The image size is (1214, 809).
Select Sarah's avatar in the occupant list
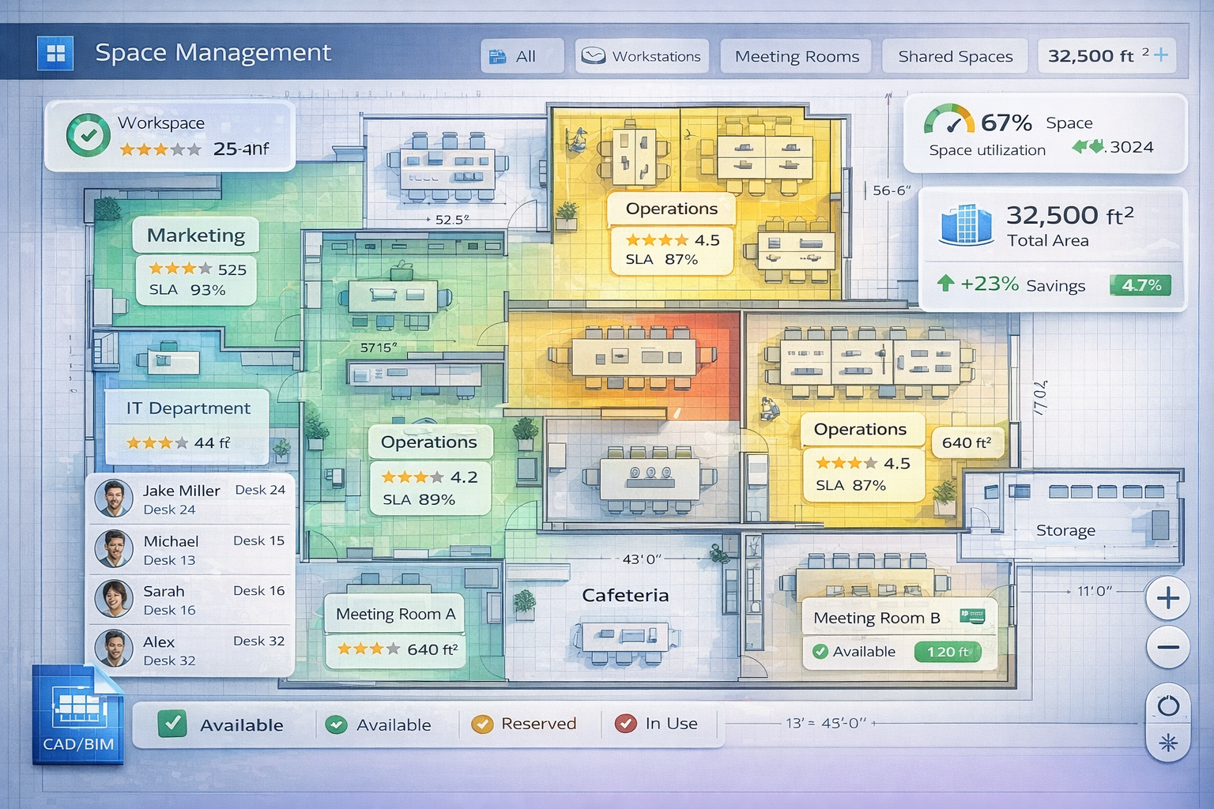(115, 599)
